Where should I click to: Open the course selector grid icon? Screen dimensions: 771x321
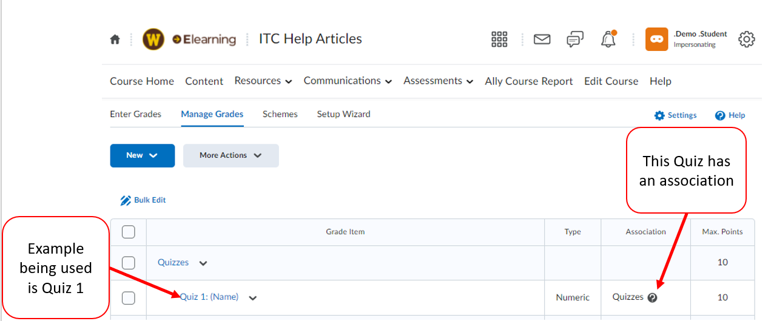[499, 39]
